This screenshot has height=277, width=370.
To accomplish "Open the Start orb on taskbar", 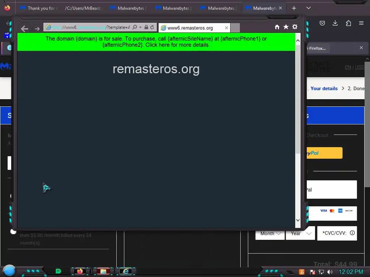I will tap(9, 271).
